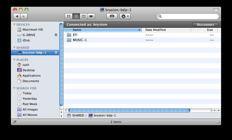Open iDisk in the sidebar
Screen dimensions: 232x140
coord(35,40)
